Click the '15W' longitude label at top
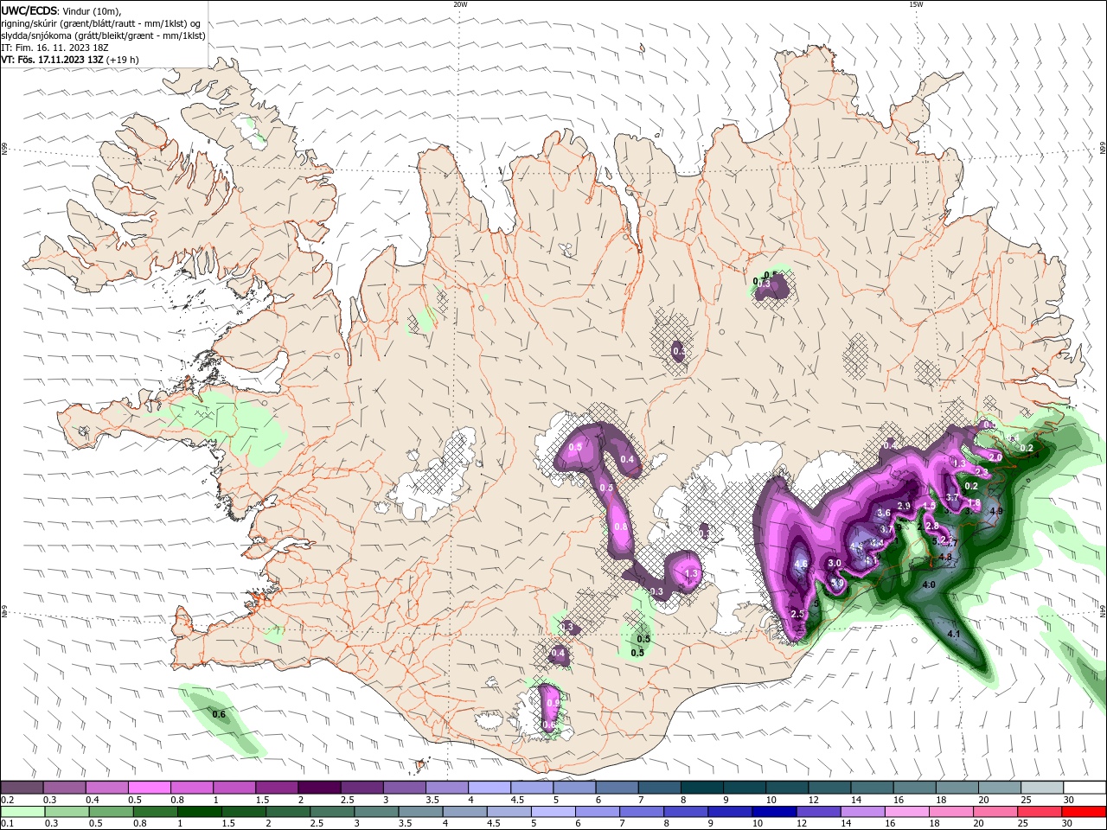The image size is (1107, 830). 916,3
